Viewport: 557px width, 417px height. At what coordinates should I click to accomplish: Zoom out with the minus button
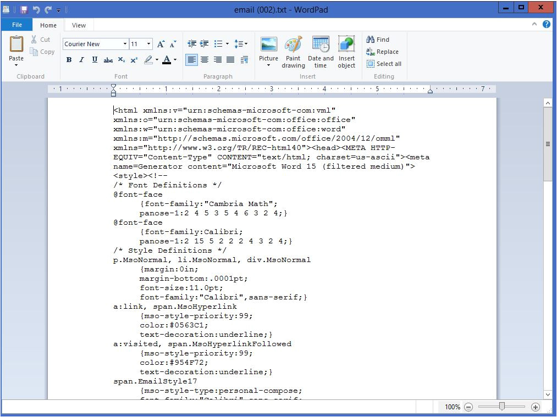coord(468,407)
